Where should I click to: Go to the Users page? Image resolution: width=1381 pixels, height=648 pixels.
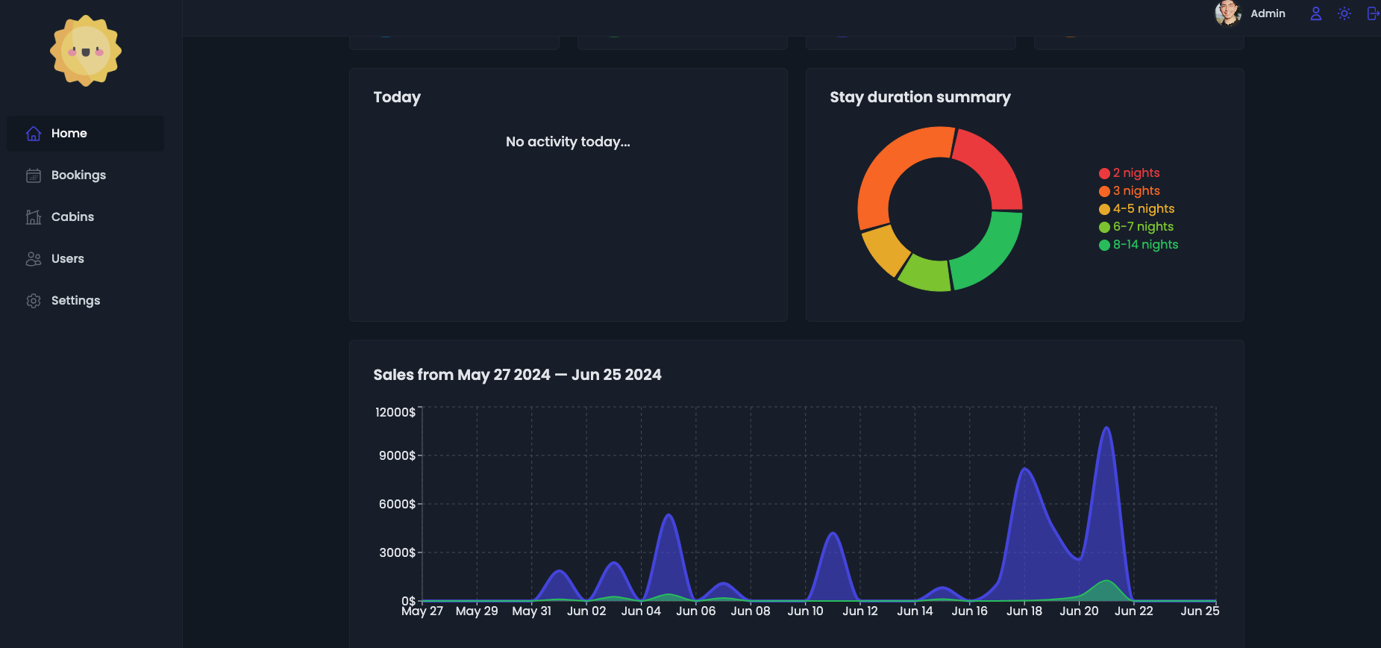click(x=67, y=259)
